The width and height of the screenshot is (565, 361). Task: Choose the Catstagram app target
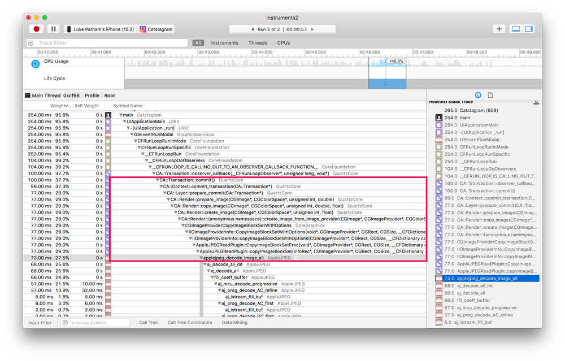coord(157,29)
